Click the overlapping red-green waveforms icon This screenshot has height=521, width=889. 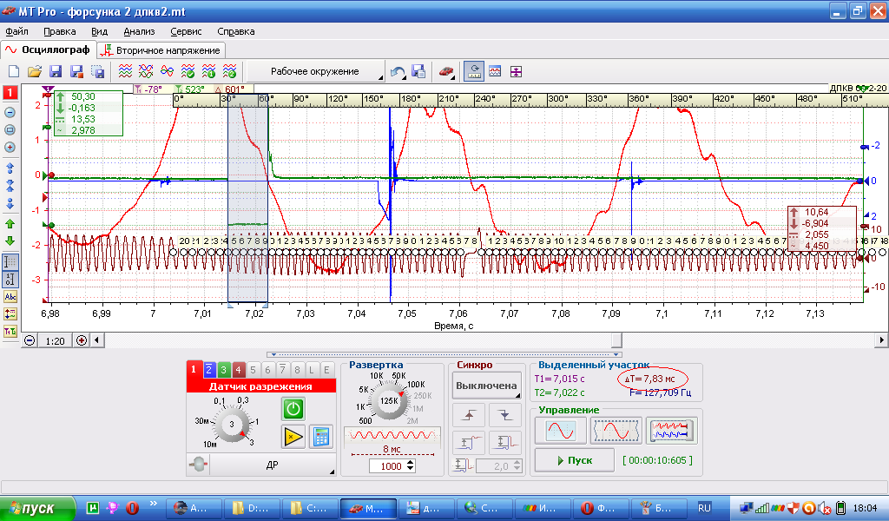pos(146,71)
